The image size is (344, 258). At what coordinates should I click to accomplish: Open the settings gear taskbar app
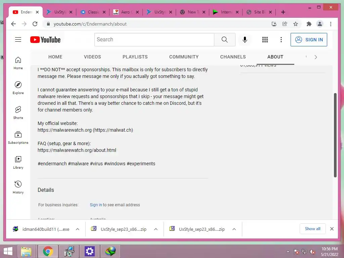click(x=89, y=251)
